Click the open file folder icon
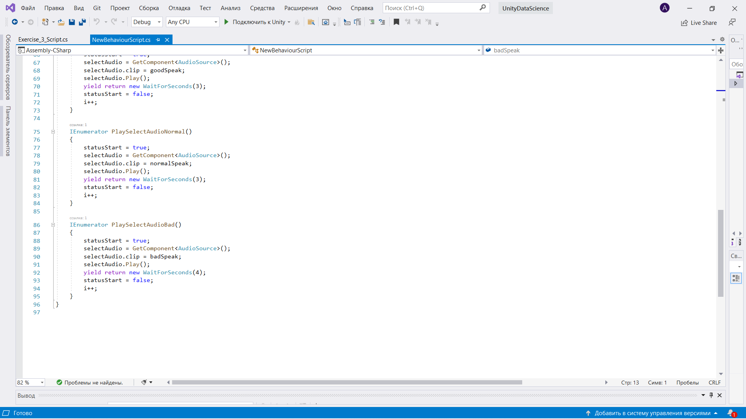This screenshot has height=419, width=746. point(61,22)
